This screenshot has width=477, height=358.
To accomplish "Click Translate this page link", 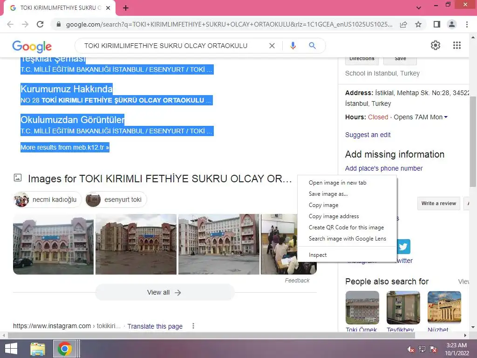I will tap(155, 326).
